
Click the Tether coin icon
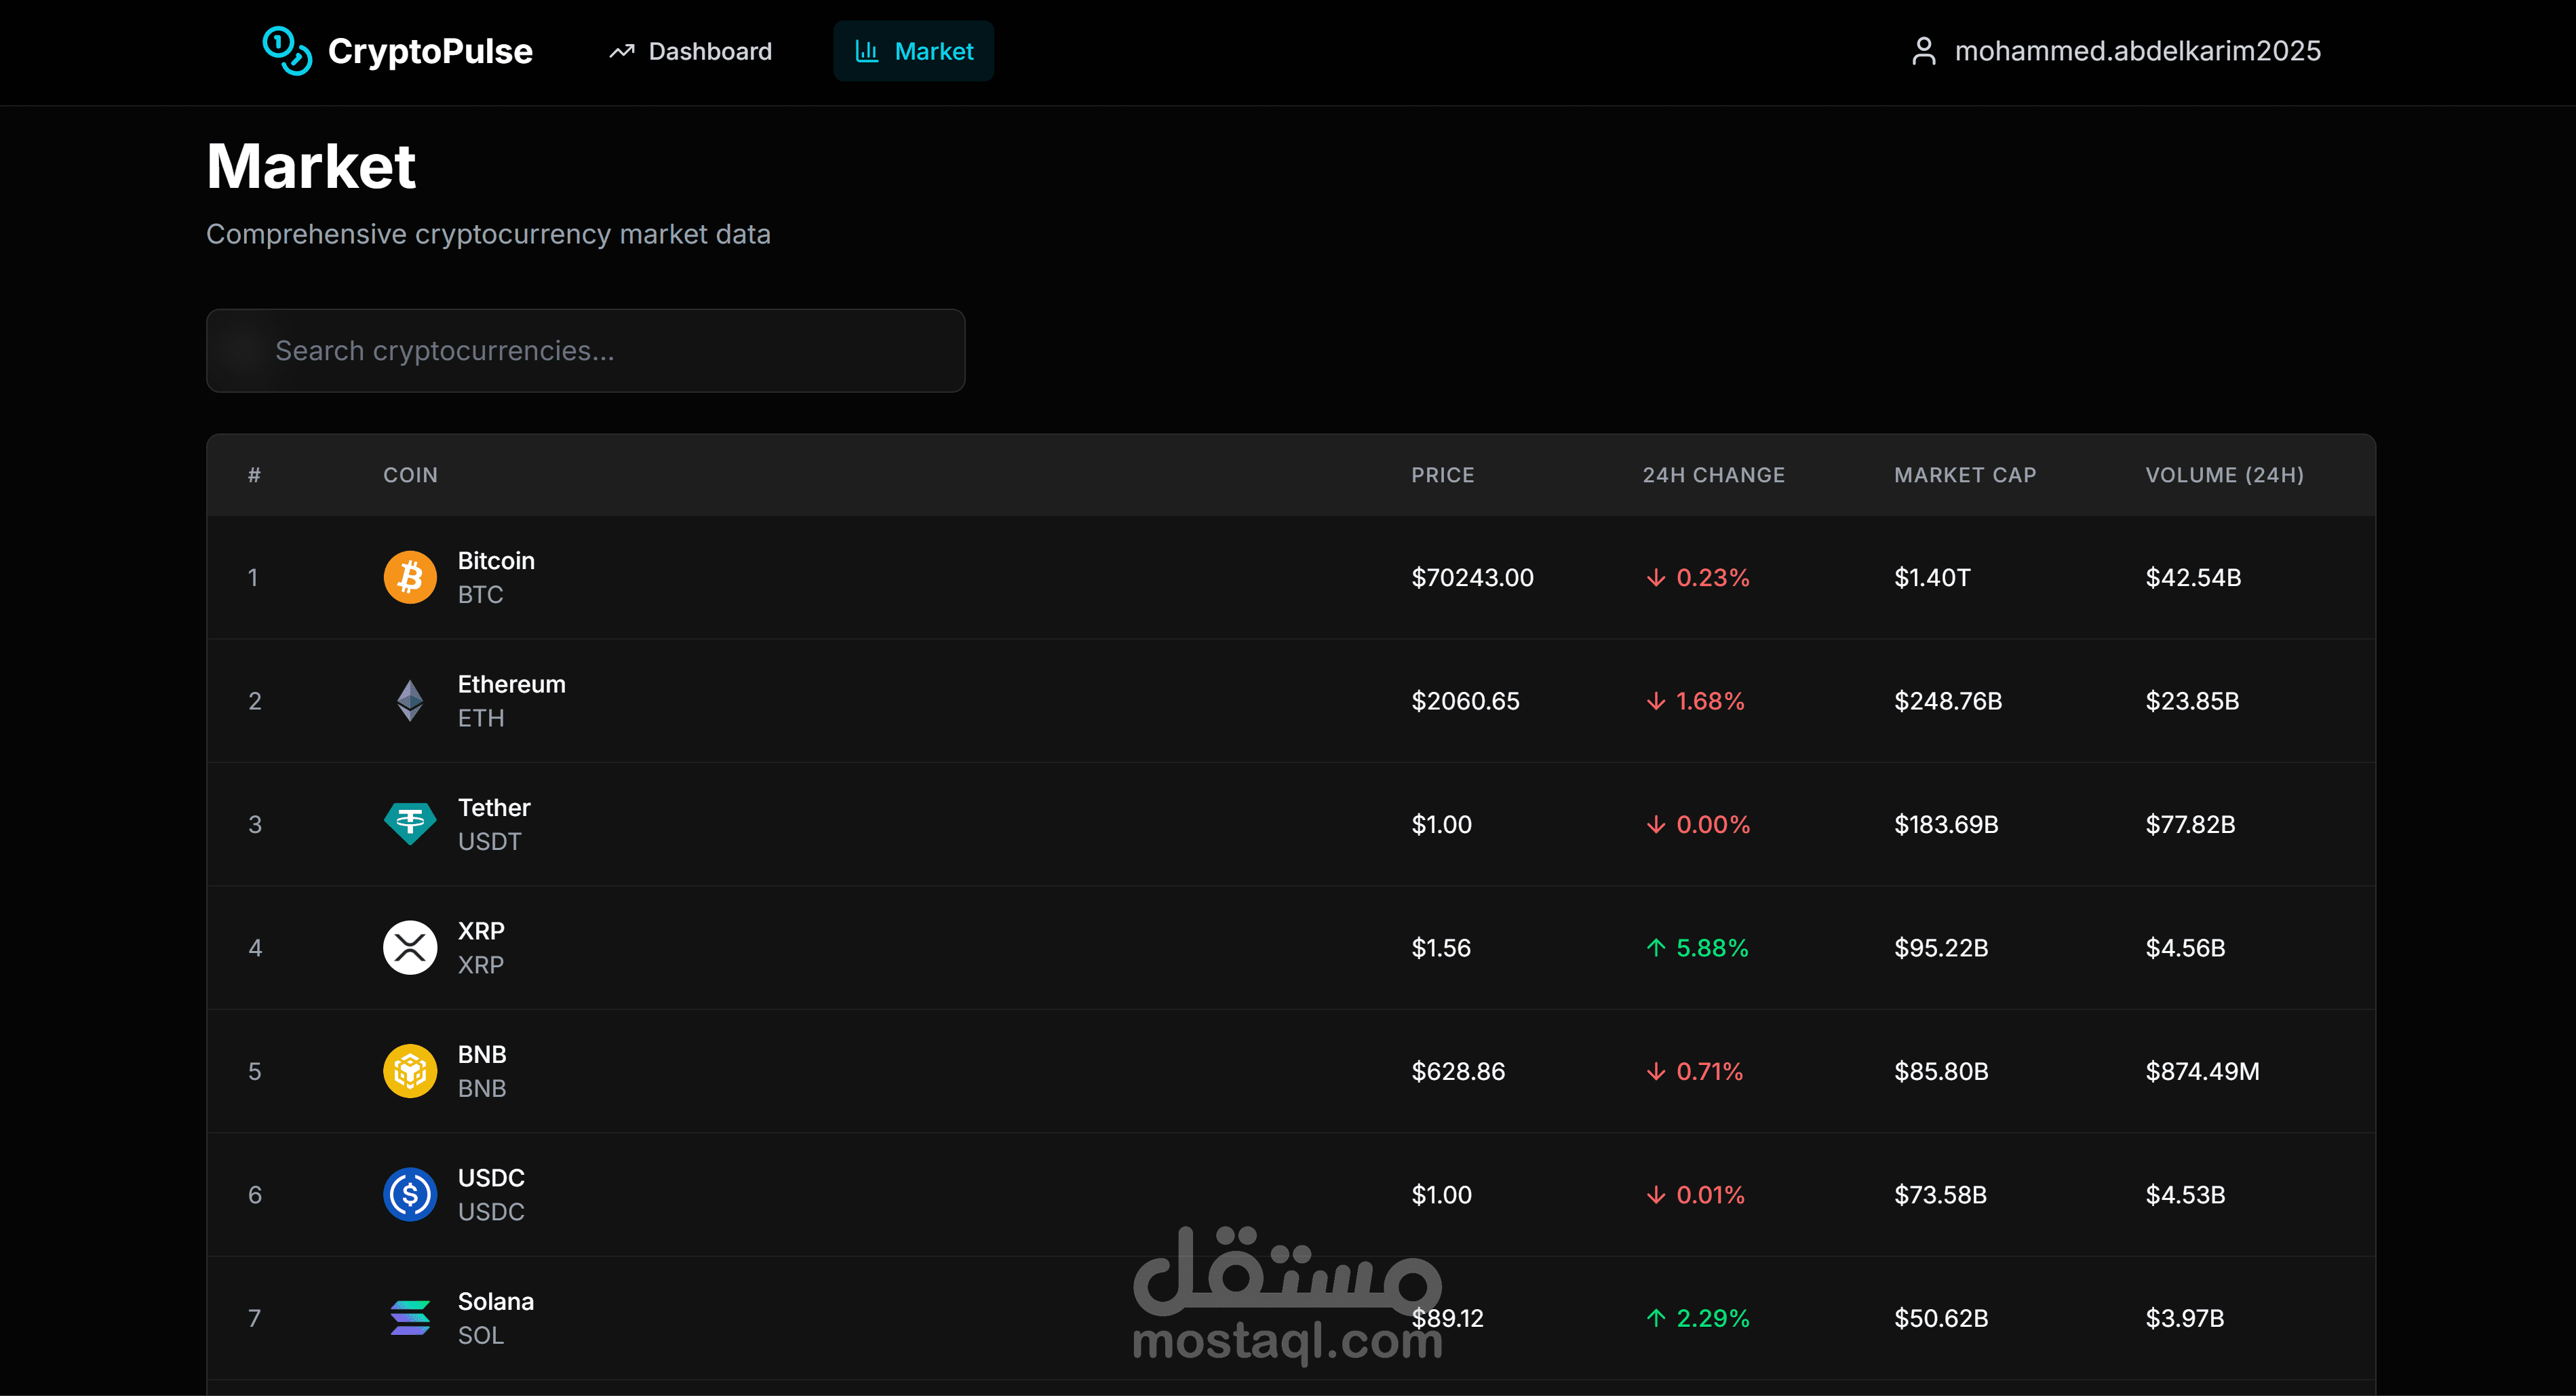(410, 824)
